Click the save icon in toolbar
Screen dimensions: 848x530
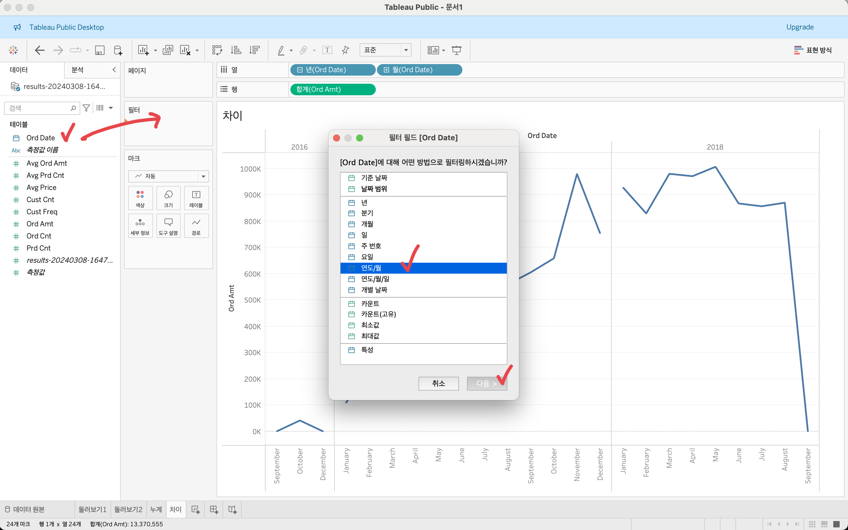point(100,50)
